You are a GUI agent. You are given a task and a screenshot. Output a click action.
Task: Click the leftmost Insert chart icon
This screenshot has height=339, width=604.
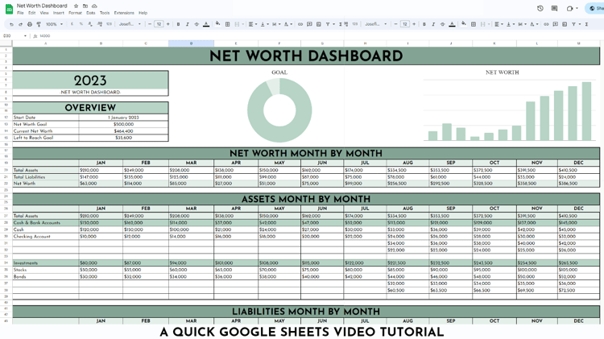pos(319,24)
